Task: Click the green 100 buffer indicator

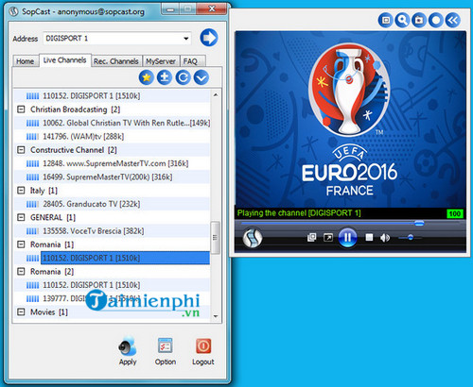Action: [454, 214]
